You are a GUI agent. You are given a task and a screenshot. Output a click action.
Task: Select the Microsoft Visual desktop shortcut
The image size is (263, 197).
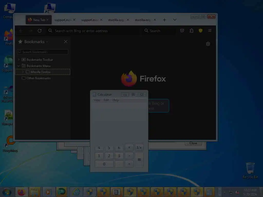(x=7, y=94)
